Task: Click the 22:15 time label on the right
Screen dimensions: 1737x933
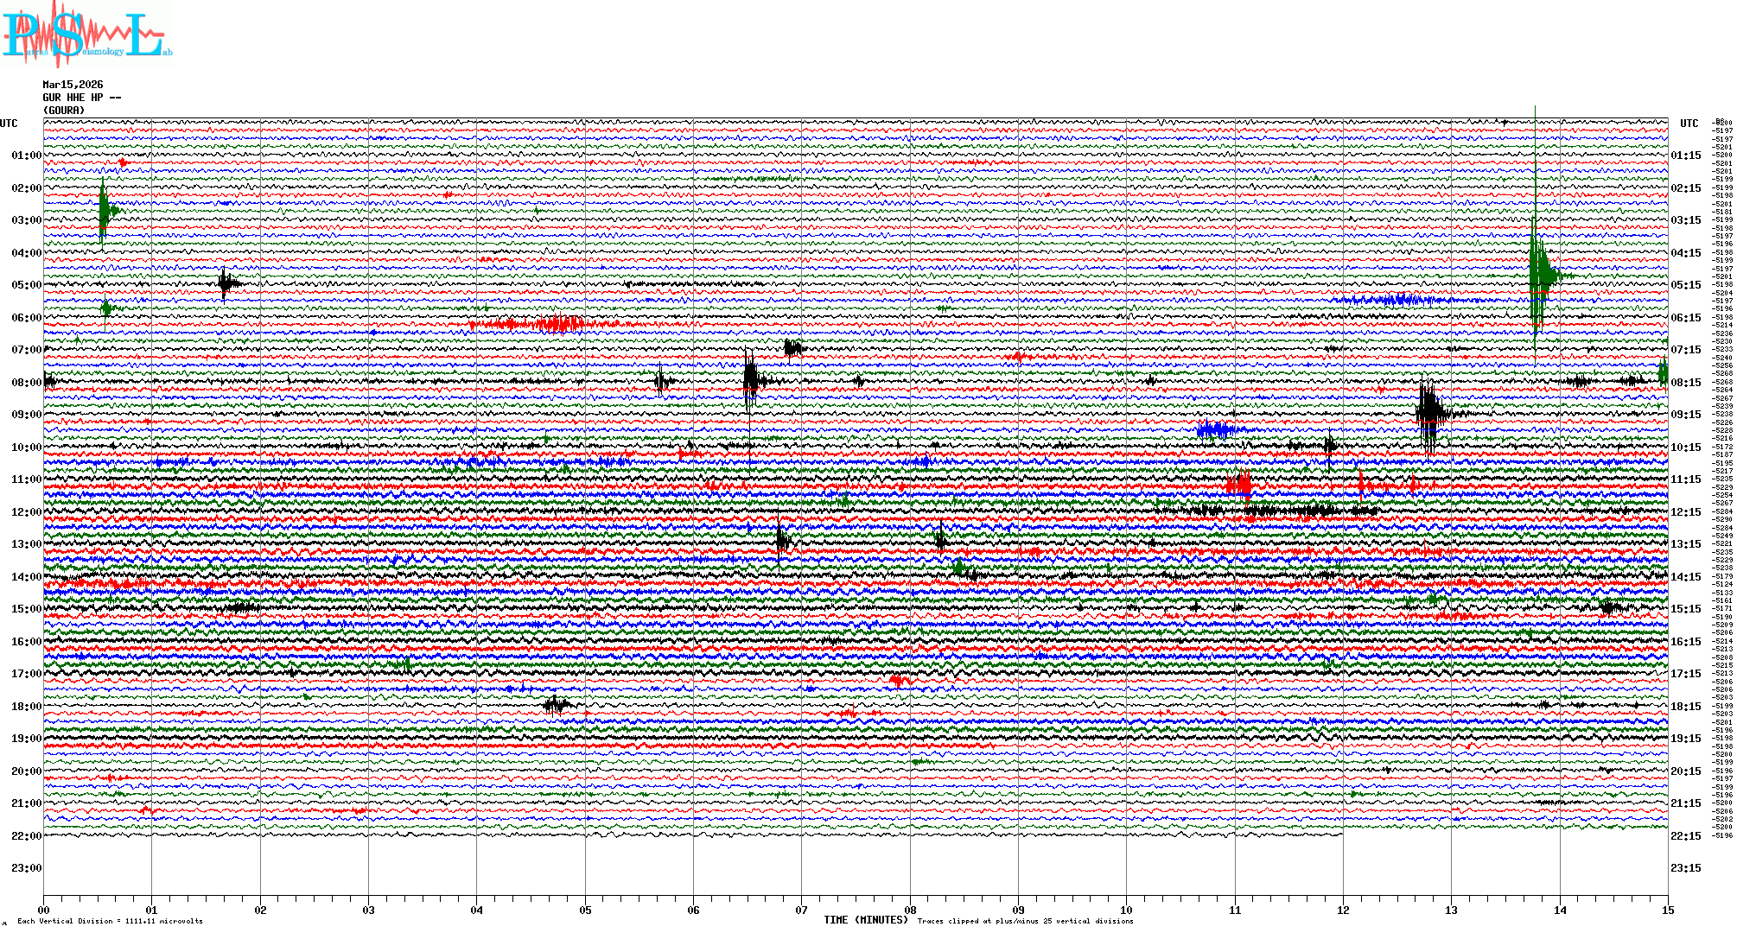Action: tap(1685, 836)
